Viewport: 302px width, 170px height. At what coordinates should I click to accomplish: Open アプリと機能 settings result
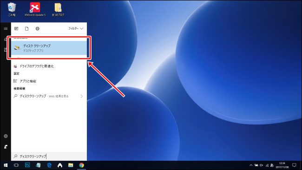coord(49,81)
